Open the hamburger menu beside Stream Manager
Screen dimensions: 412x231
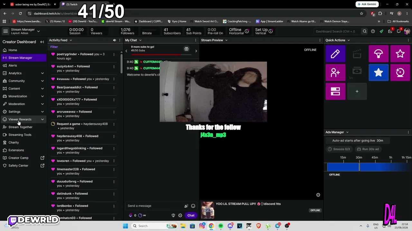point(5,31)
